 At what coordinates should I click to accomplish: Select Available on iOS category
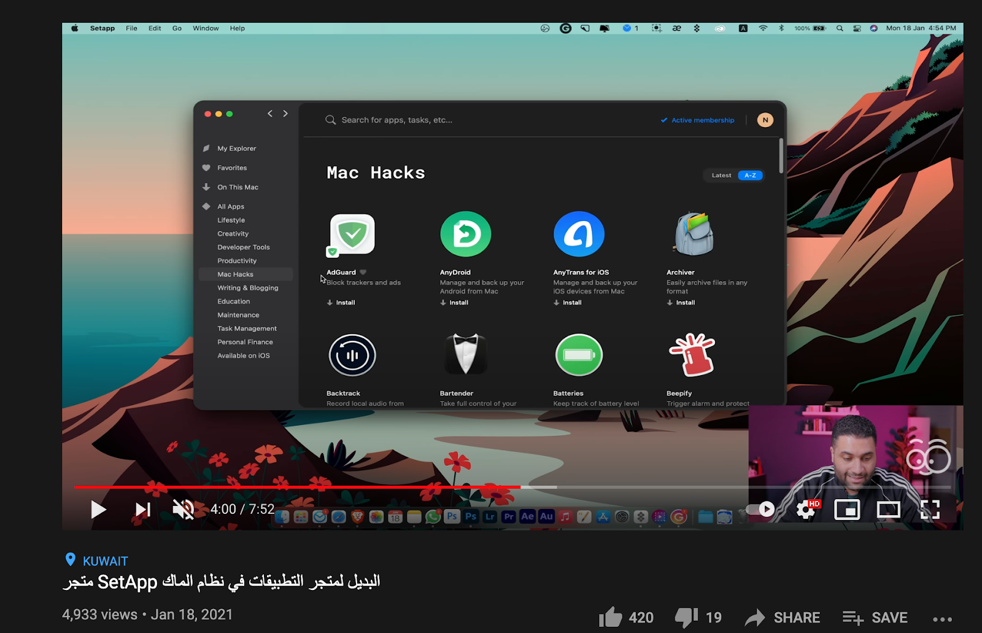point(243,355)
